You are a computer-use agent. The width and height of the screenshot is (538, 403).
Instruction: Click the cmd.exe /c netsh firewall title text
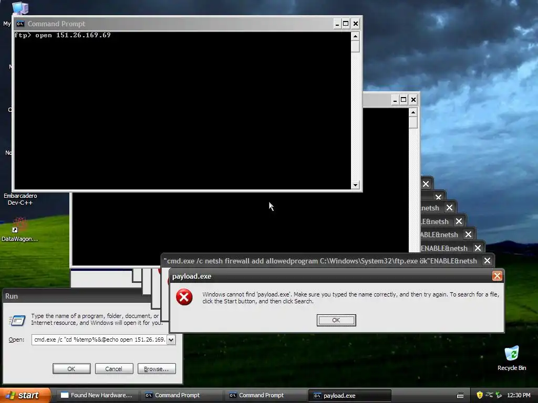pos(320,261)
